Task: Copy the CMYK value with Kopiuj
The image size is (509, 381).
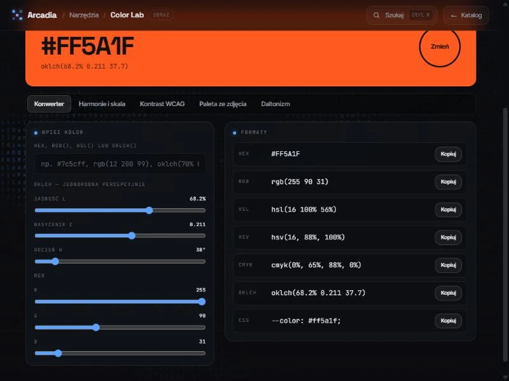Action: [x=448, y=265]
